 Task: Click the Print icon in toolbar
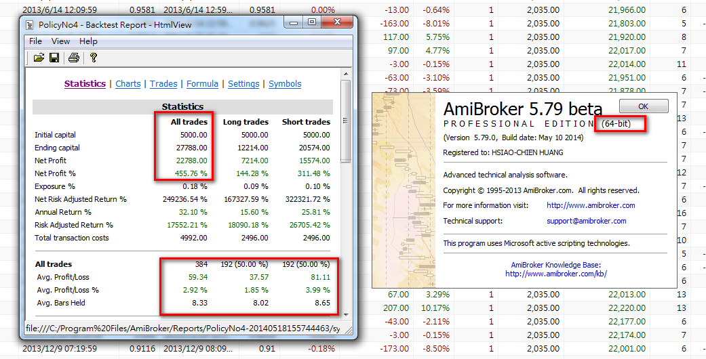[x=74, y=58]
